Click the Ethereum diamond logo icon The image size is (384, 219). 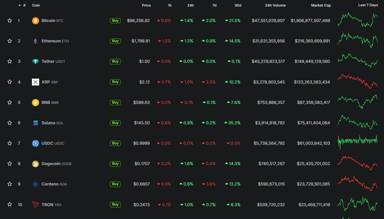click(35, 41)
